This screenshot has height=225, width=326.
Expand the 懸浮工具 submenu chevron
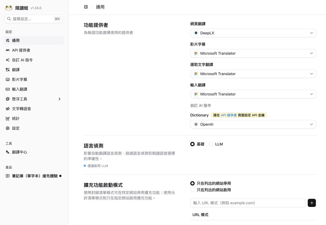pyautogui.click(x=60, y=99)
